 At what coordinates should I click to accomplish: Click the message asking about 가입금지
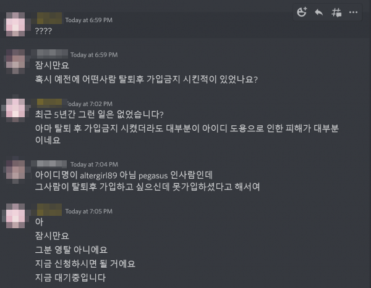[146, 79]
